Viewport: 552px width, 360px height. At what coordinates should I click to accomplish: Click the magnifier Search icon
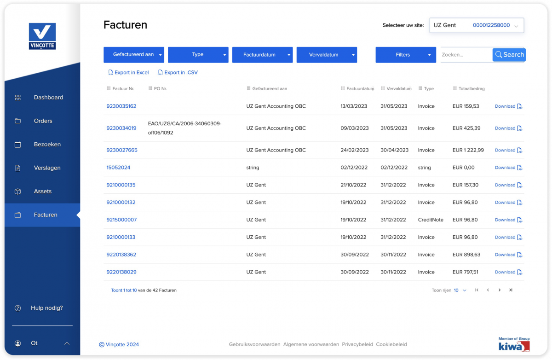coord(498,54)
